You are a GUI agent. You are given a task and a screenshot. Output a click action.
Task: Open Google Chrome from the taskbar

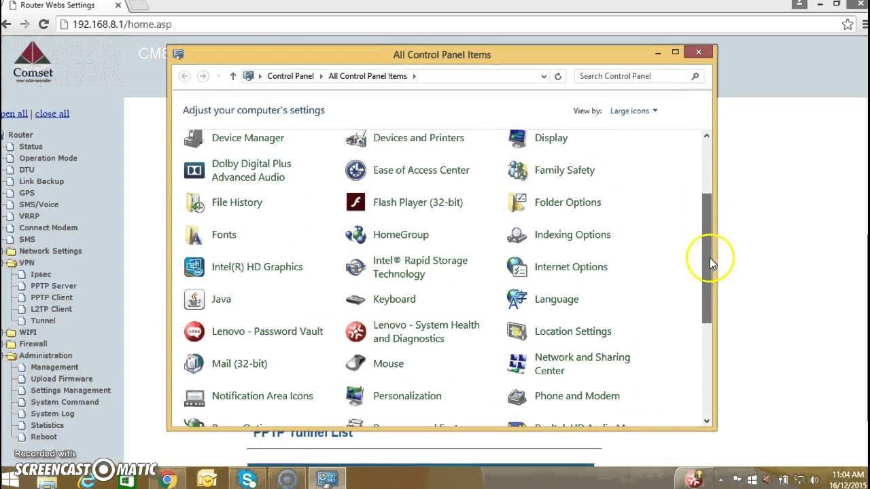click(167, 480)
